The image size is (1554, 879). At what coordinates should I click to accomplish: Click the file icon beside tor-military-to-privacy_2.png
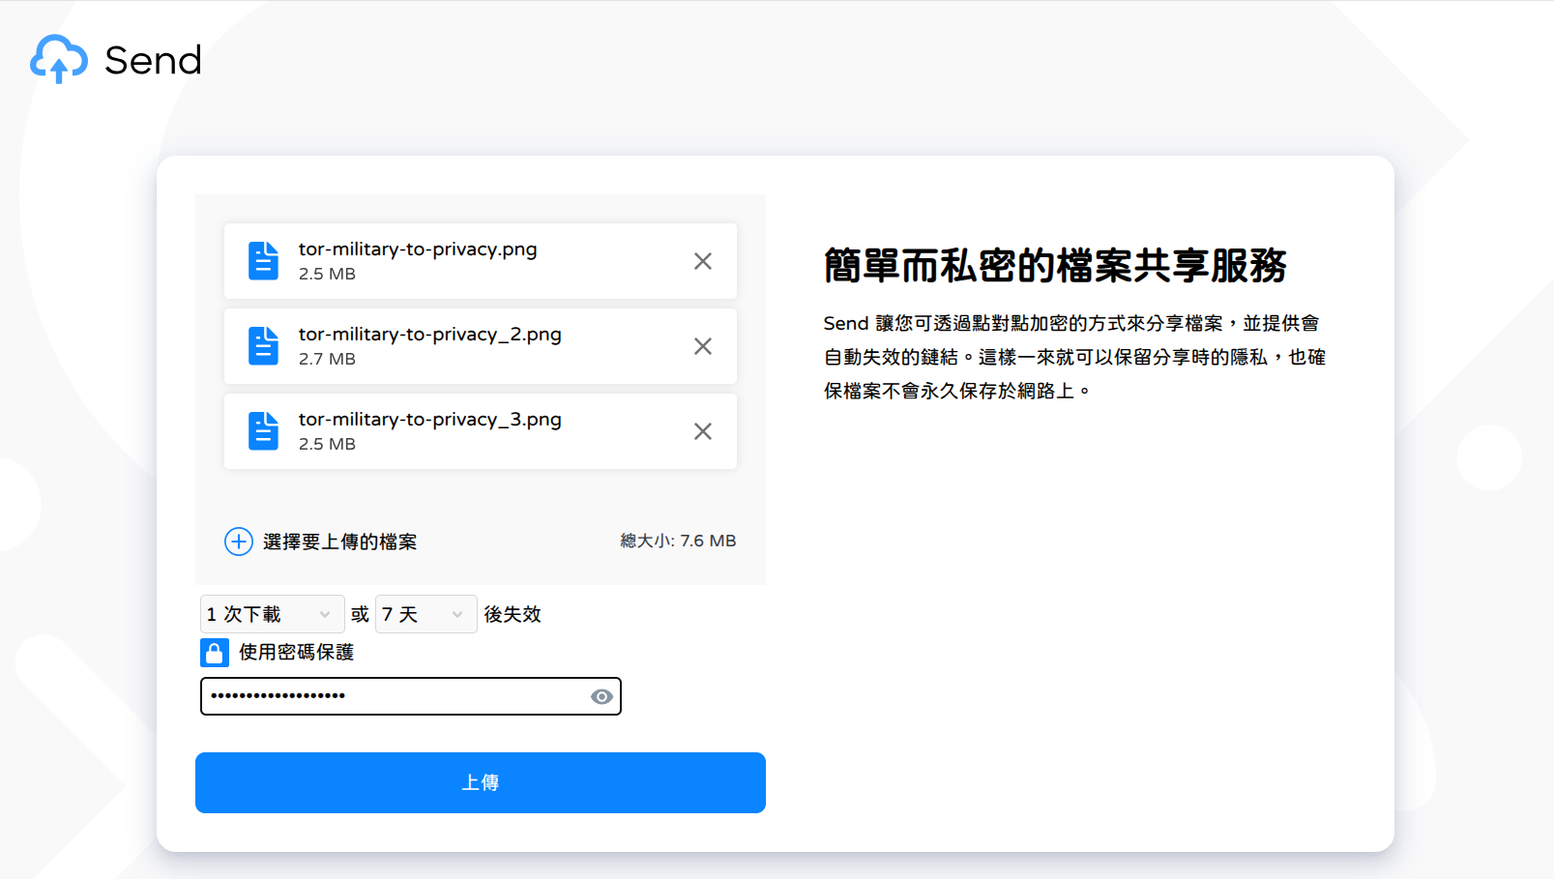(263, 345)
